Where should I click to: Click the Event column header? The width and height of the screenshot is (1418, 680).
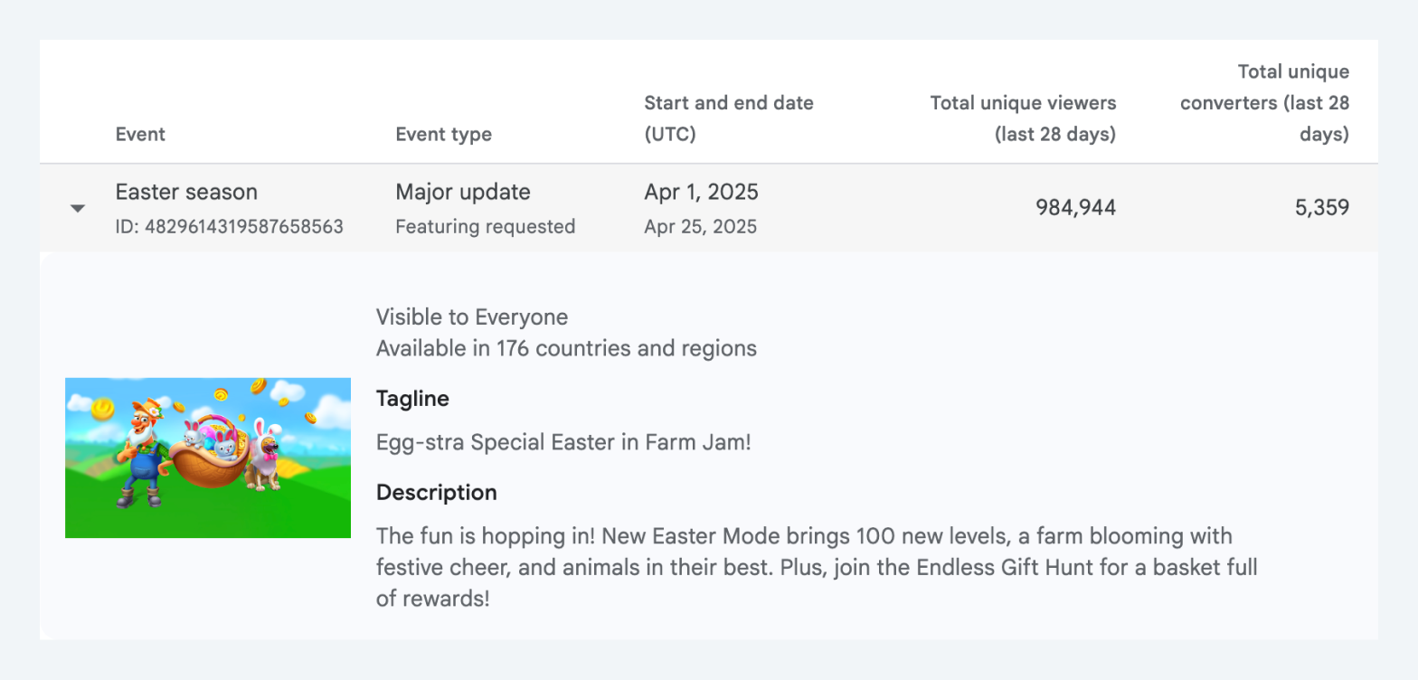tap(140, 135)
